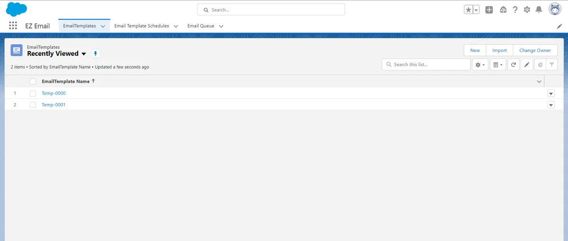Open the EmailTemplates tab chevron menu
Screen dimensions: 568x241
pos(103,26)
